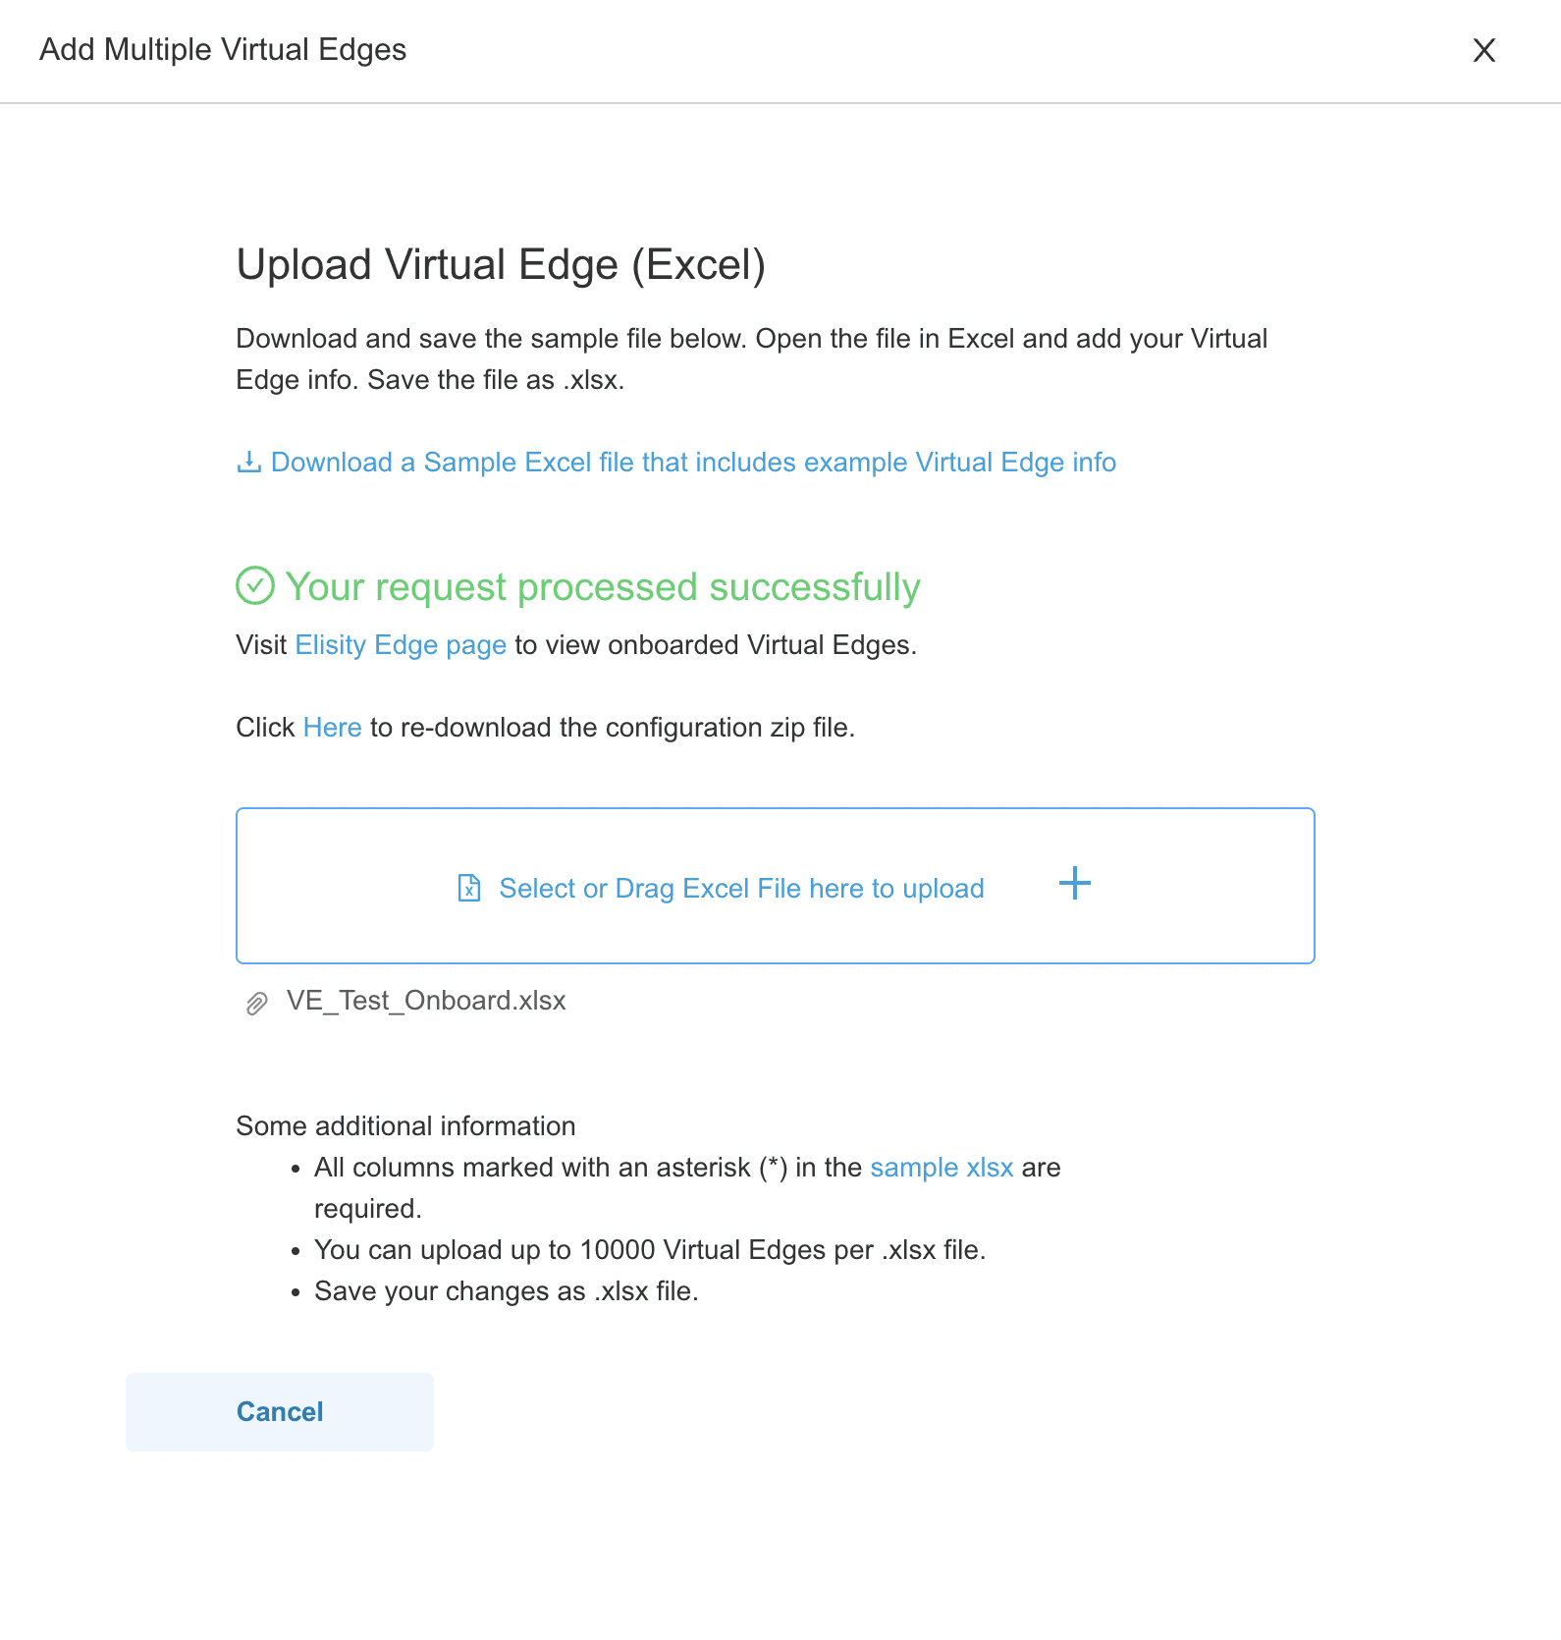This screenshot has width=1561, height=1640.
Task: Close the Add Multiple Virtual Edges dialog
Action: 1483,50
